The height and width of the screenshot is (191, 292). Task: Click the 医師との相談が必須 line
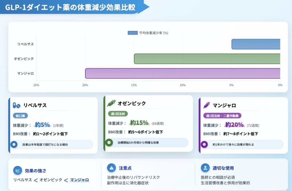(x=218, y=177)
